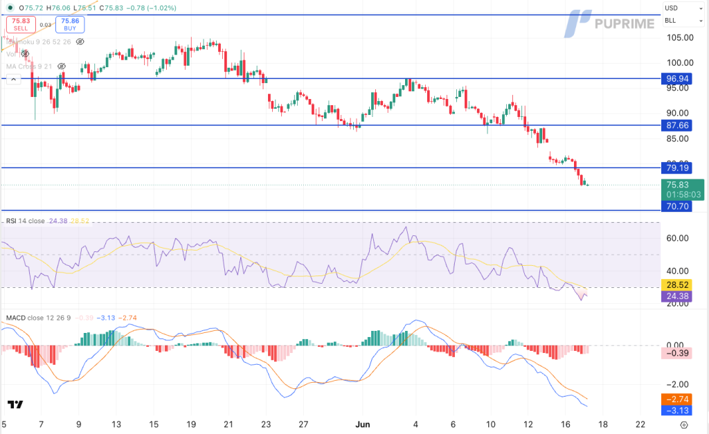
Task: Click the 0.03 spread value between Sell and Buy
Action: 45,25
